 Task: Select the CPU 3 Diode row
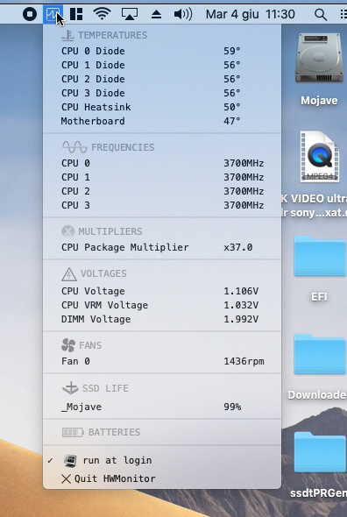(162, 93)
